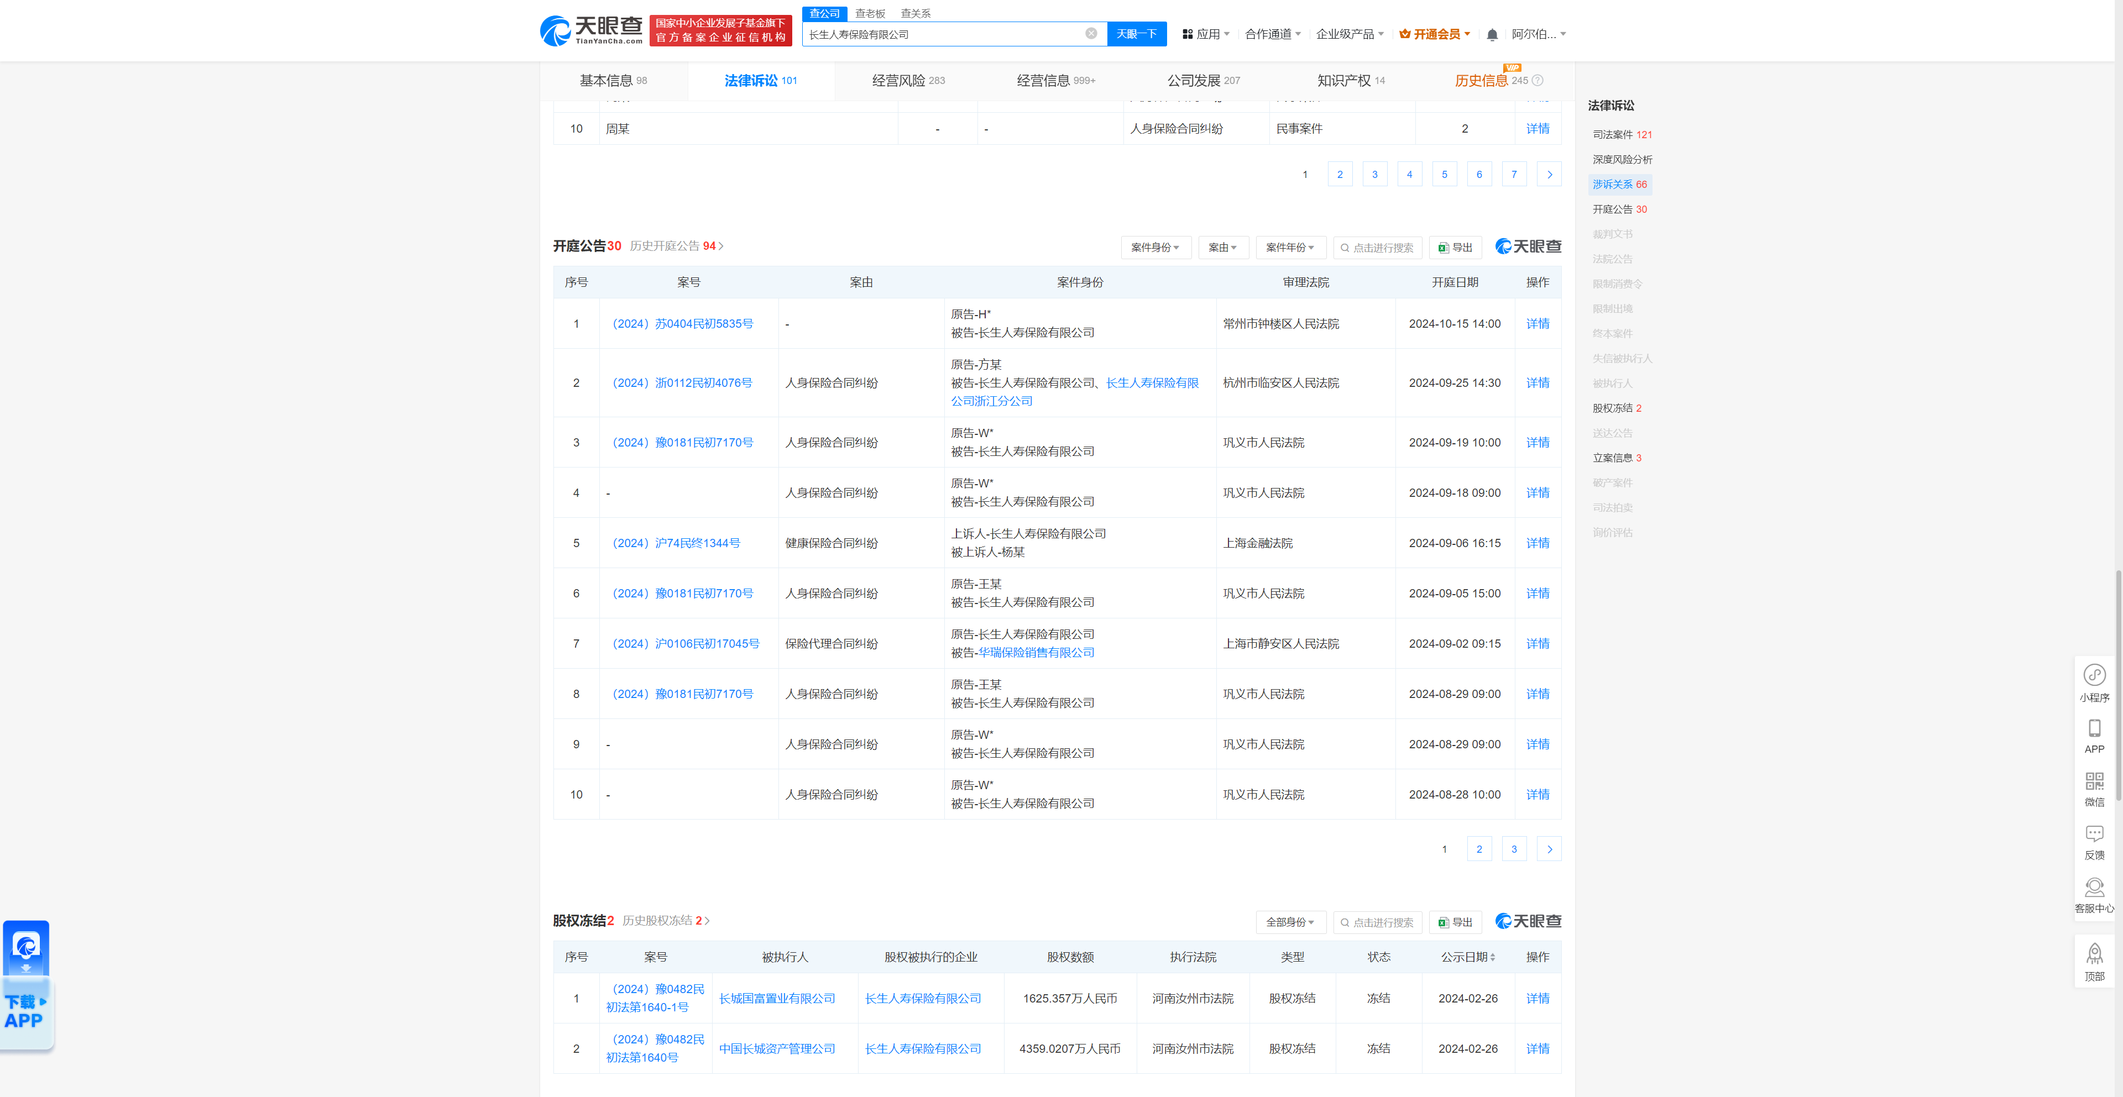The height and width of the screenshot is (1097, 2123).
Task: Expand the 合作通道 menu
Action: point(1273,34)
